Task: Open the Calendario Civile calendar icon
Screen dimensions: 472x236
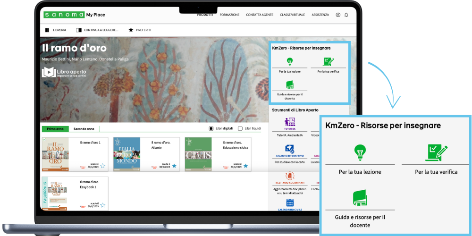Action: [290, 202]
